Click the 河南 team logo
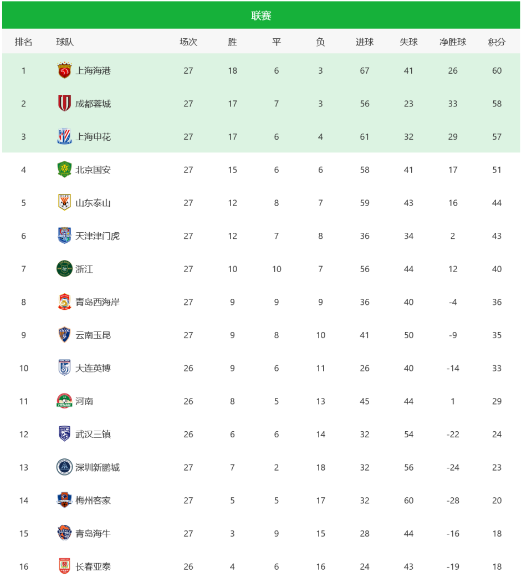The width and height of the screenshot is (532, 582). pos(64,401)
